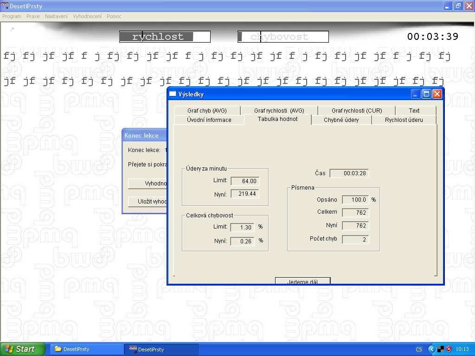Click the Údery za minutu Nyní field
The height and width of the screenshot is (356, 475).
(245, 194)
